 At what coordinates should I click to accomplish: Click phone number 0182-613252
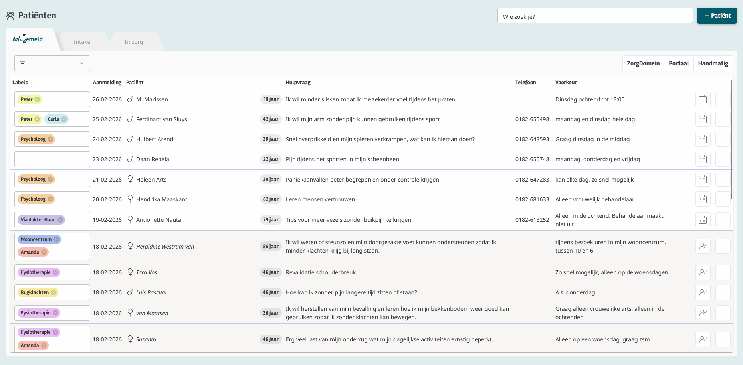(532, 220)
